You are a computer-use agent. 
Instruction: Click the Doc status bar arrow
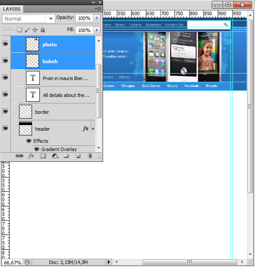tap(109, 262)
